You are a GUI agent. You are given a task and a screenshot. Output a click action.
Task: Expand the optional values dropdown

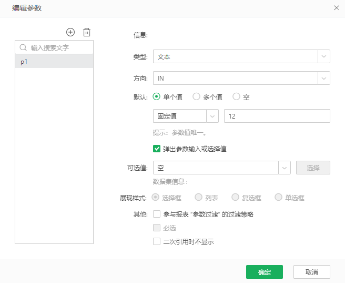pyautogui.click(x=285, y=168)
